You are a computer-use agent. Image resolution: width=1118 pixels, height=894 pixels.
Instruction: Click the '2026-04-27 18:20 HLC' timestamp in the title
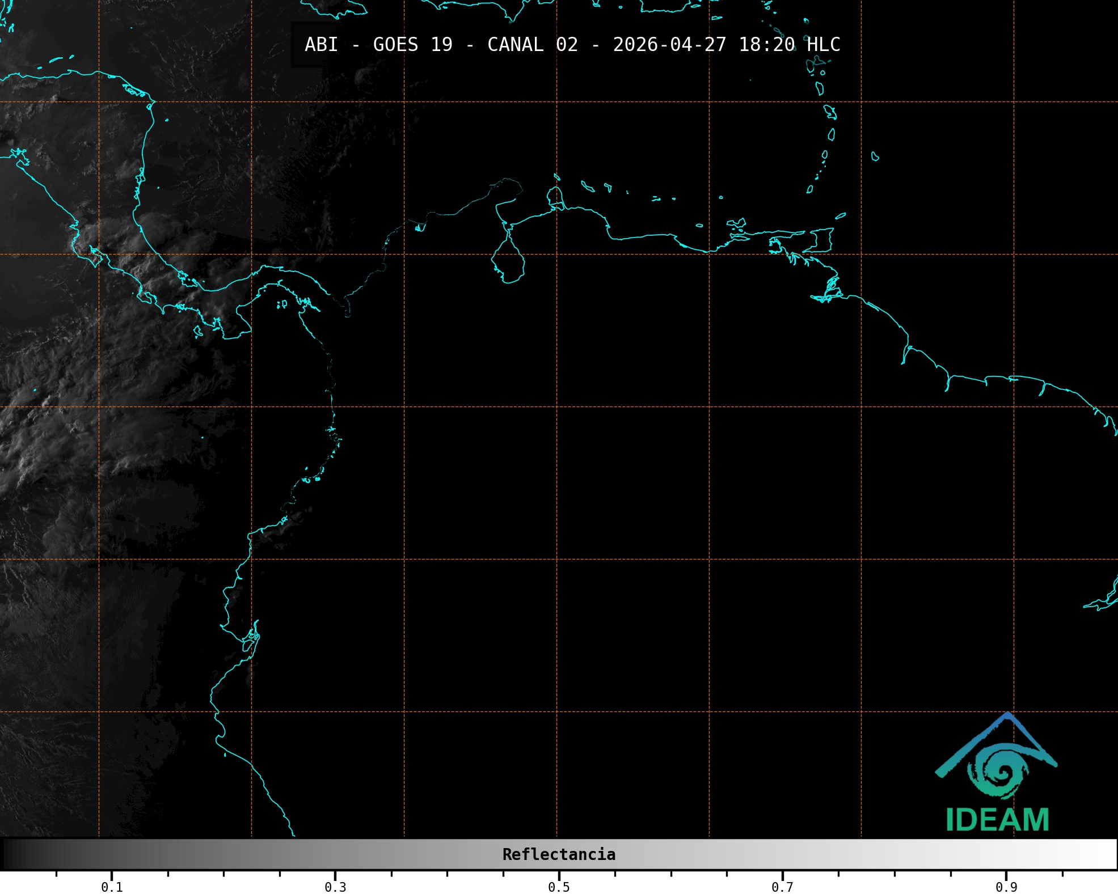(726, 44)
